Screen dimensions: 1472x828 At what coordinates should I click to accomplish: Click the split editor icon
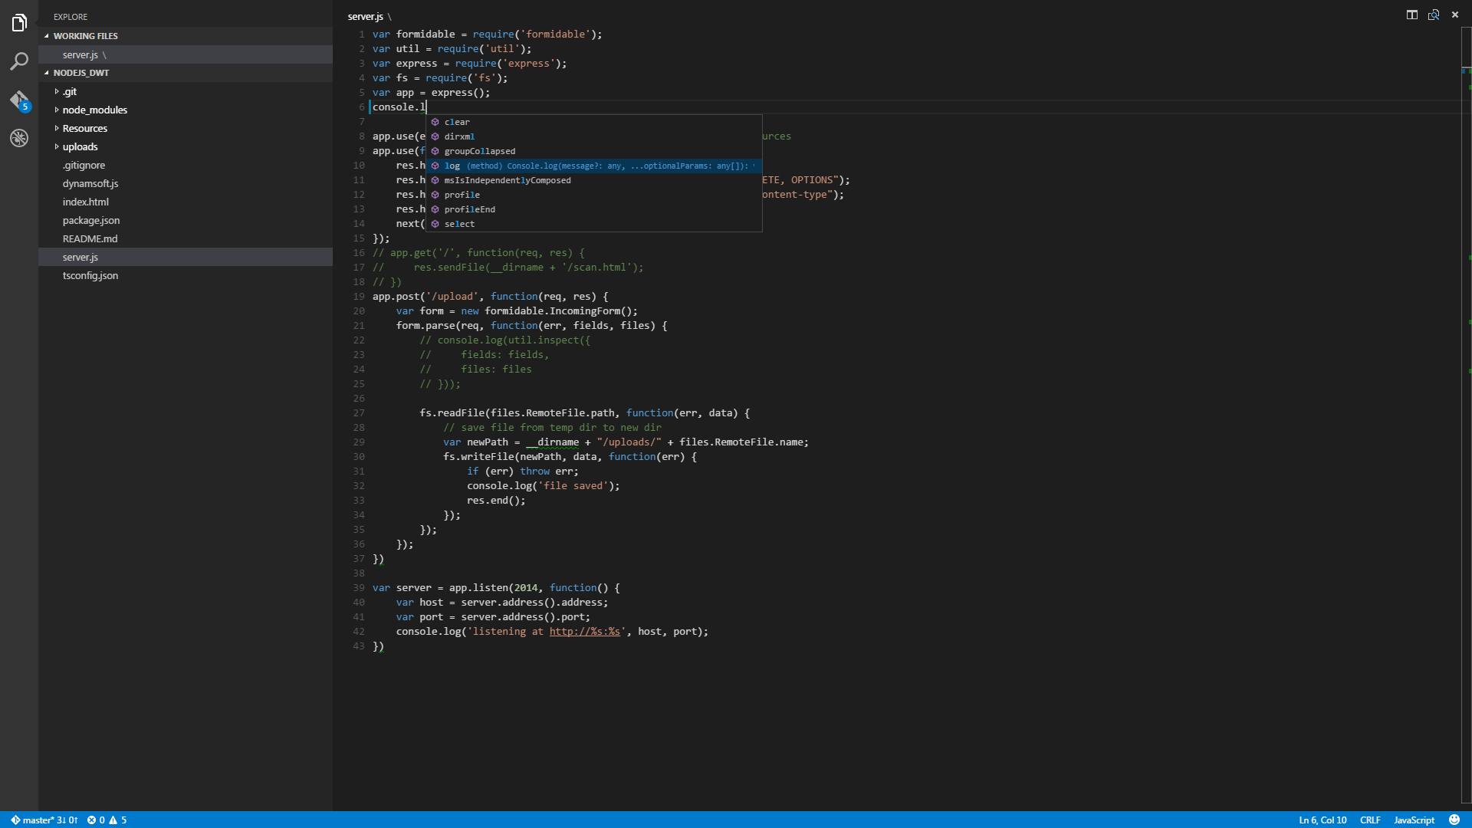pyautogui.click(x=1411, y=15)
